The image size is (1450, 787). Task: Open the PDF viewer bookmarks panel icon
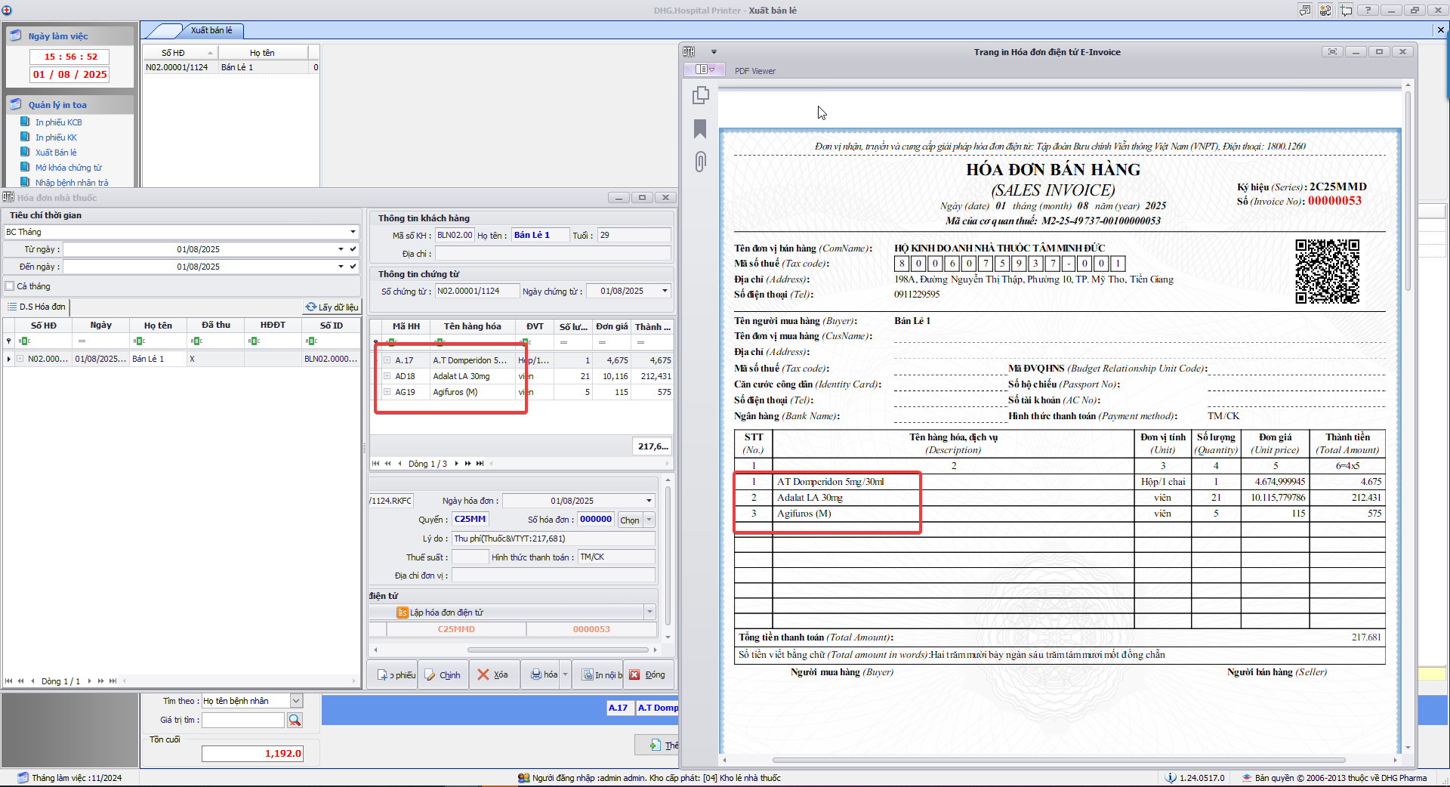(x=700, y=129)
